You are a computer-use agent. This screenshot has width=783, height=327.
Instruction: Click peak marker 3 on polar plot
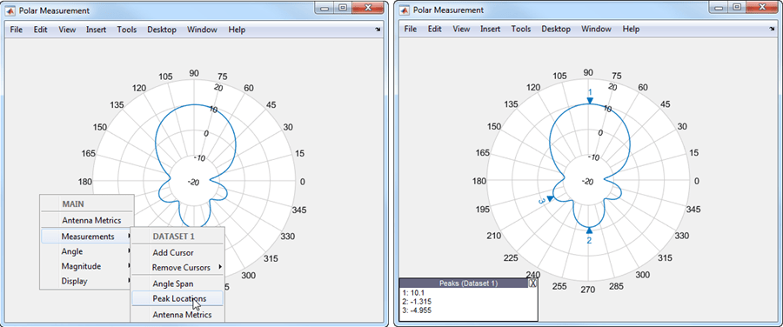(x=551, y=198)
